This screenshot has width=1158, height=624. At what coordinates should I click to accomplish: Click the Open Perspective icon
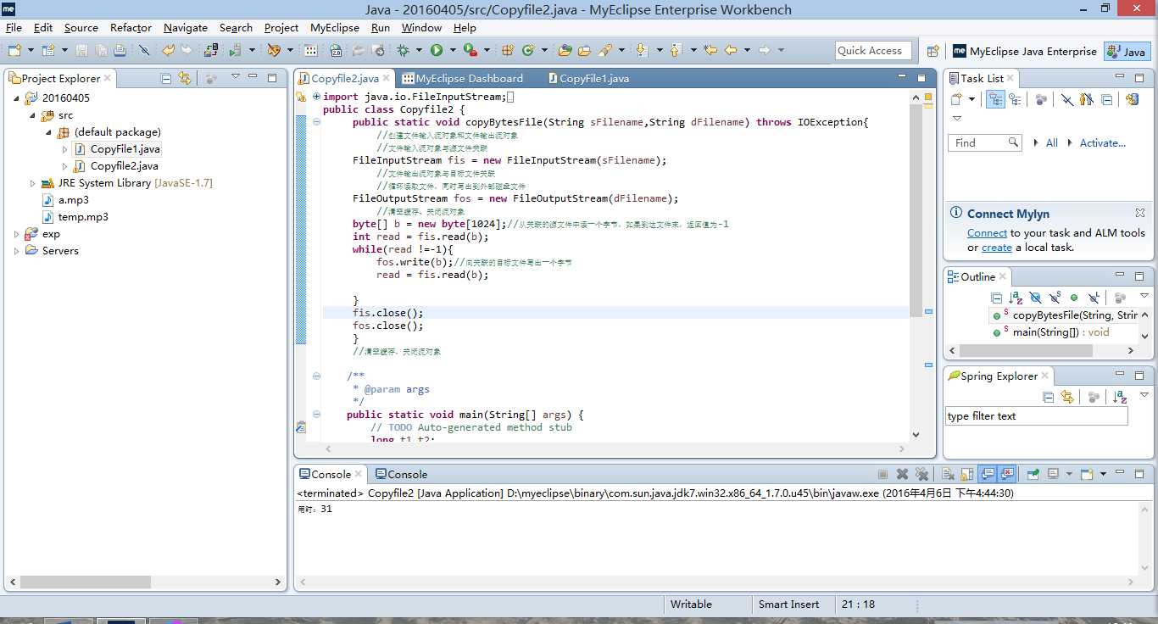coord(933,51)
